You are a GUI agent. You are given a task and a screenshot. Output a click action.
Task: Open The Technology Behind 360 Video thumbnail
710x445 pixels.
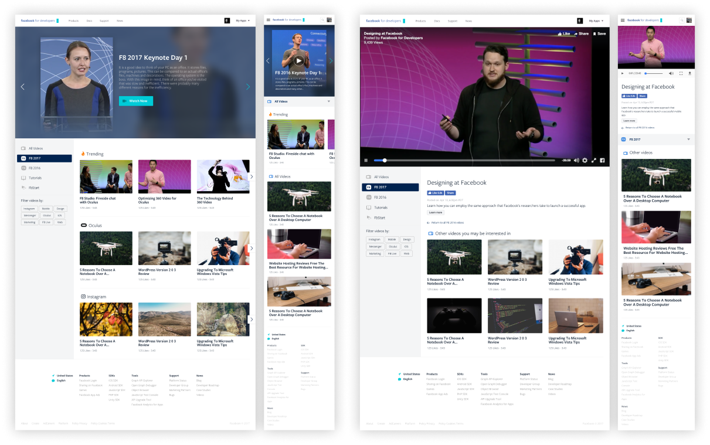(223, 176)
